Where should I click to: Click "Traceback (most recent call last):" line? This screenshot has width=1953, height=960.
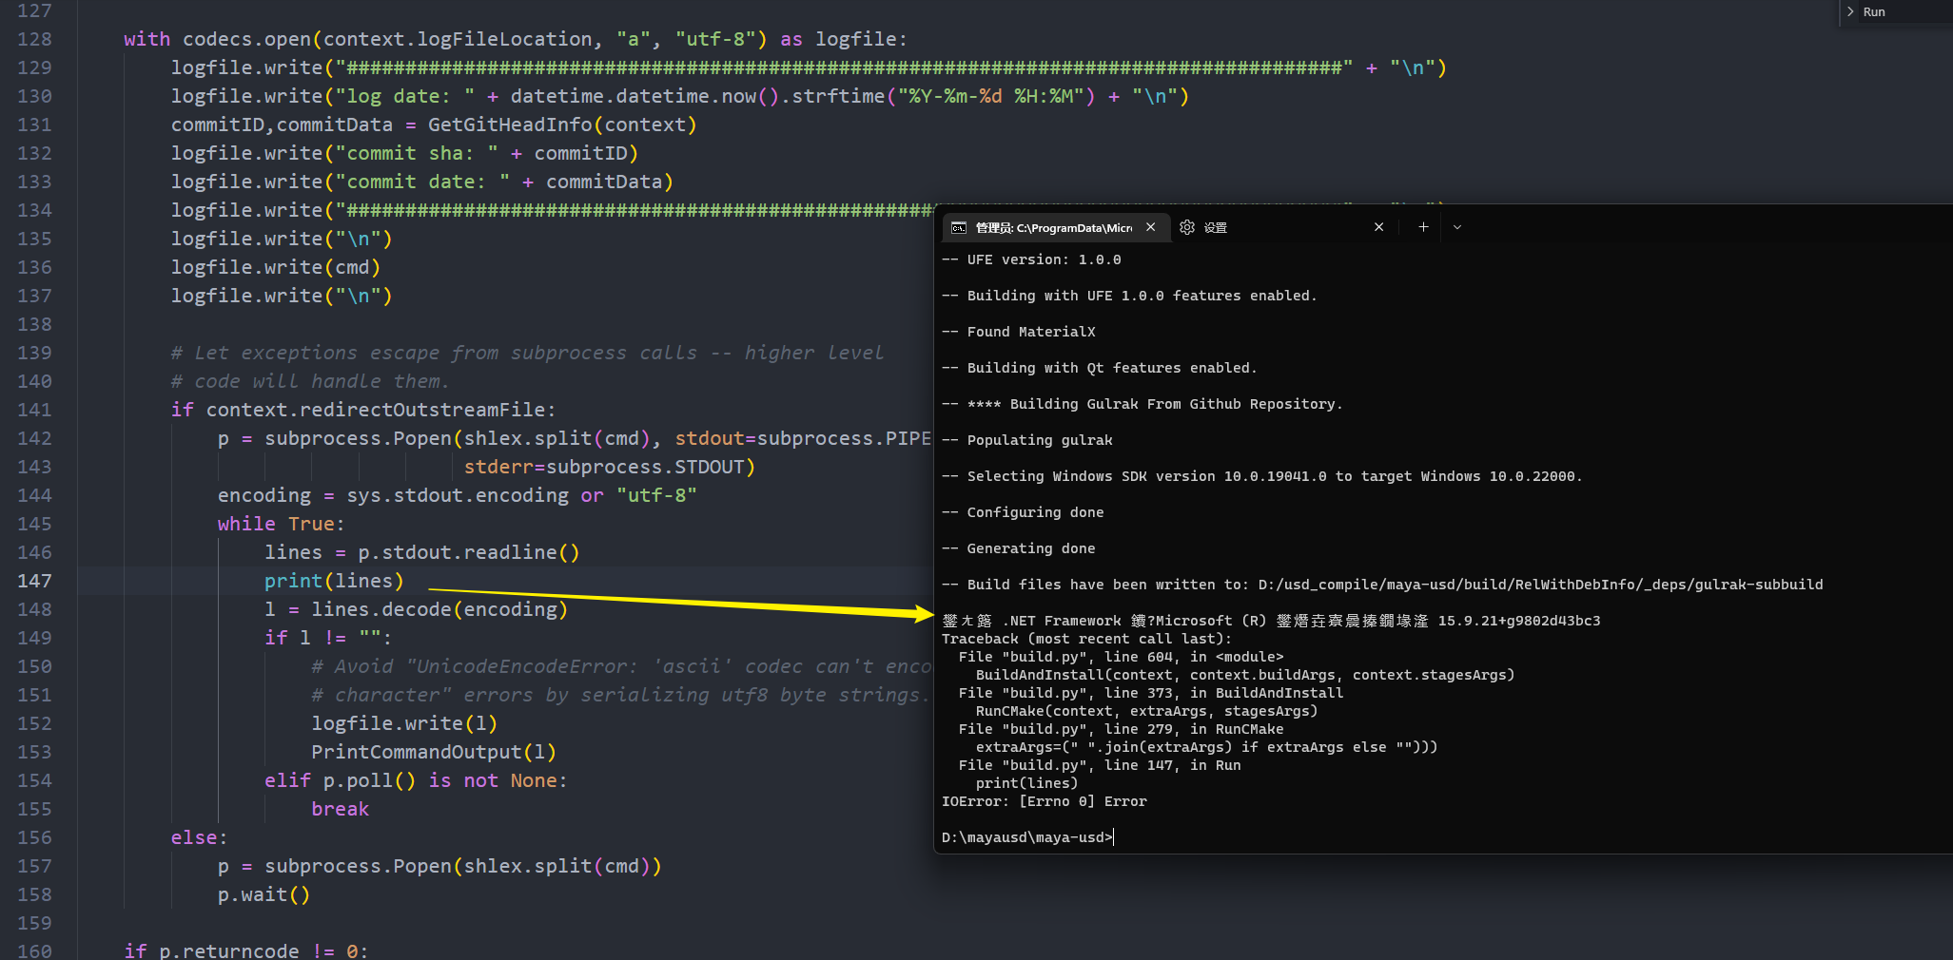1086,639
